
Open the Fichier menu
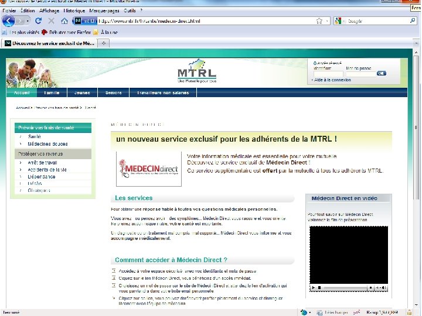(x=9, y=11)
